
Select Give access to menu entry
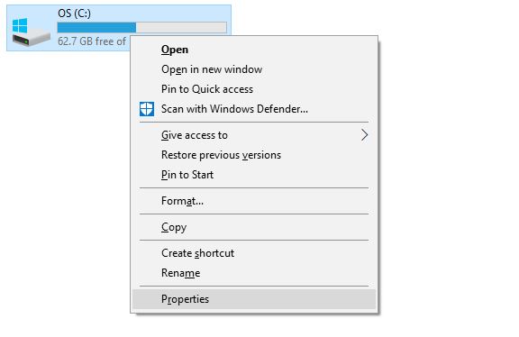(254, 135)
